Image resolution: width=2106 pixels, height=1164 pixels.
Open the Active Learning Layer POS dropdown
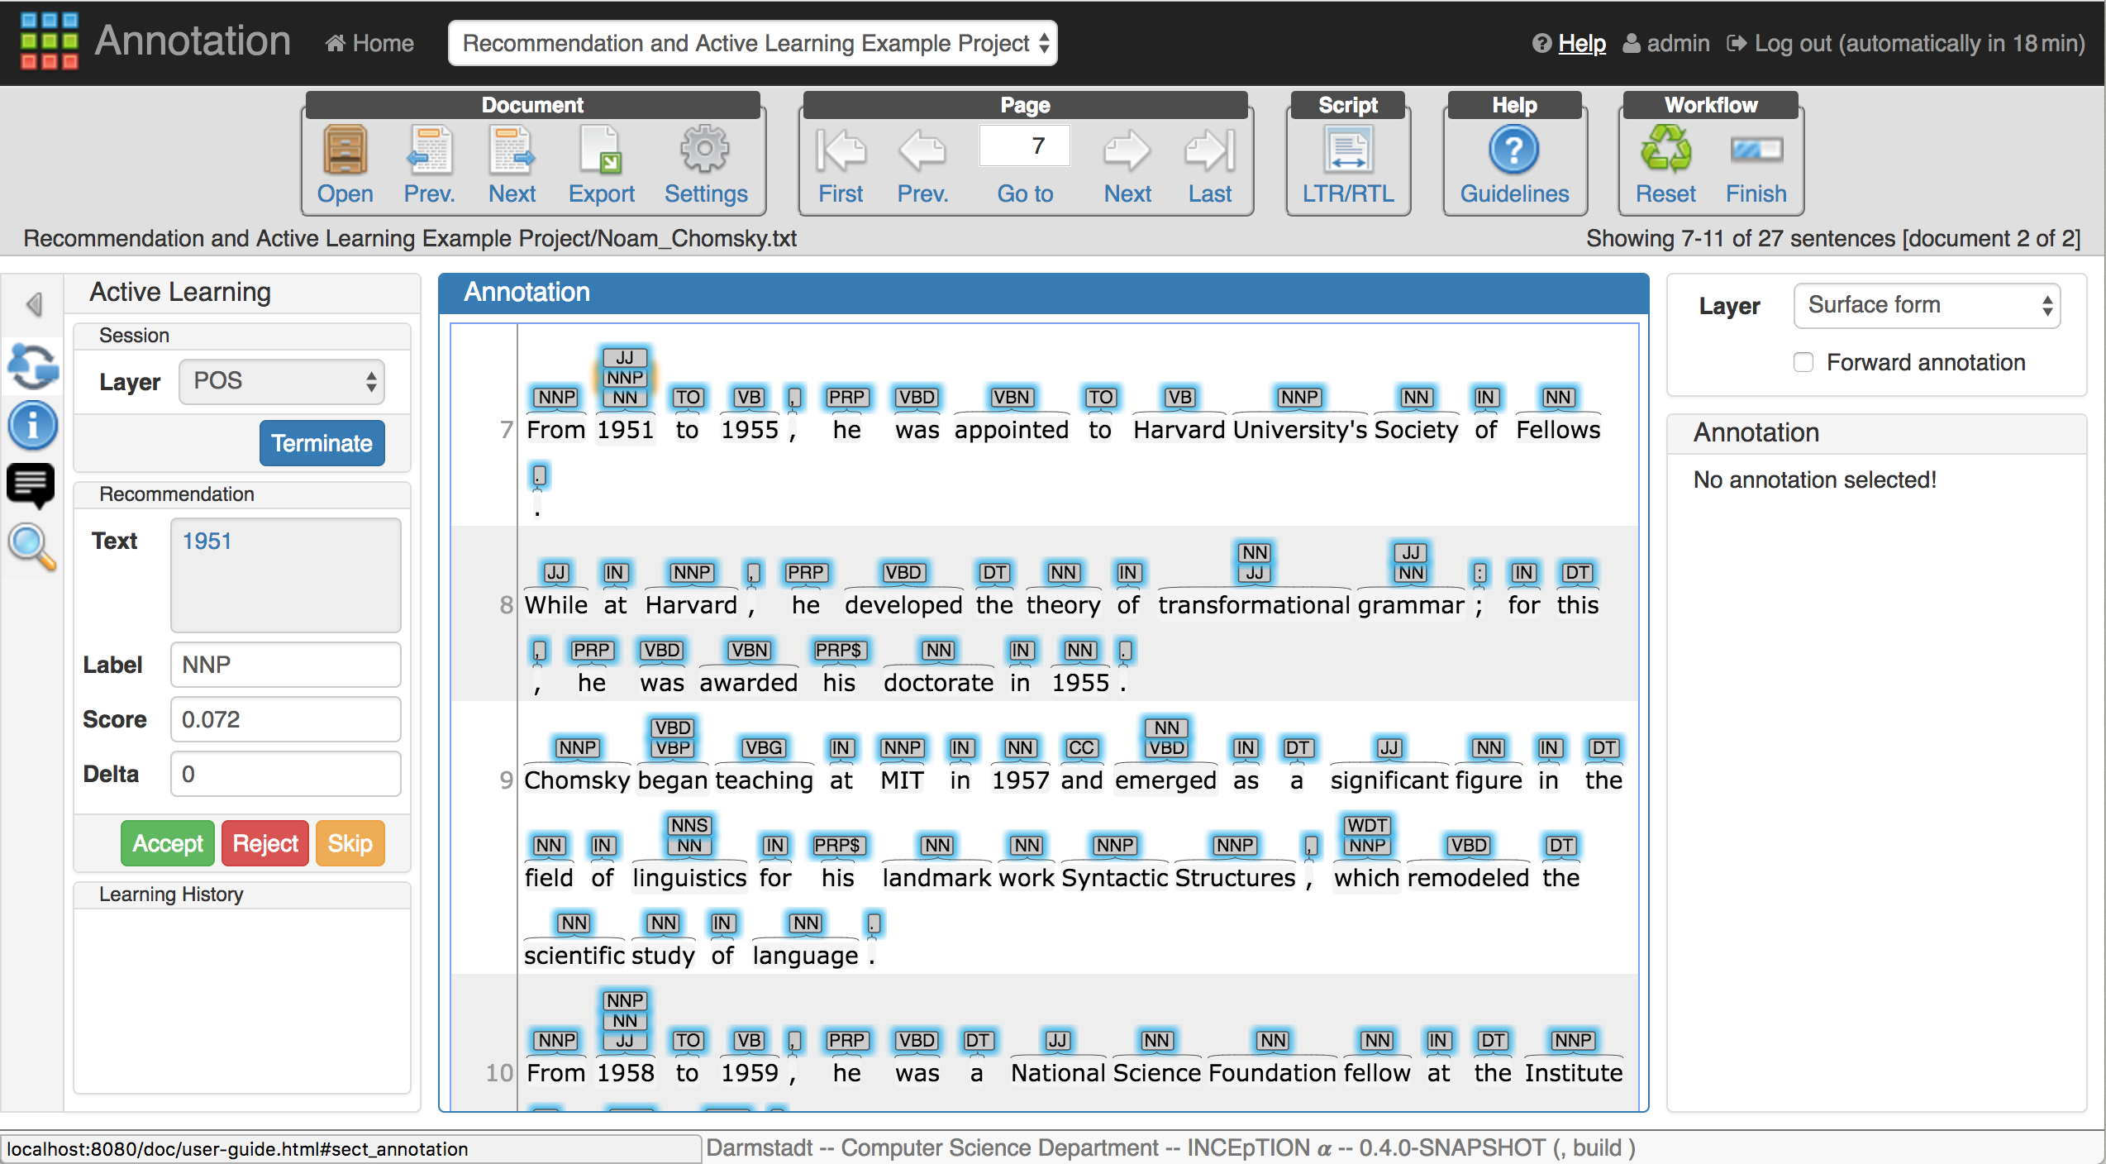point(282,381)
